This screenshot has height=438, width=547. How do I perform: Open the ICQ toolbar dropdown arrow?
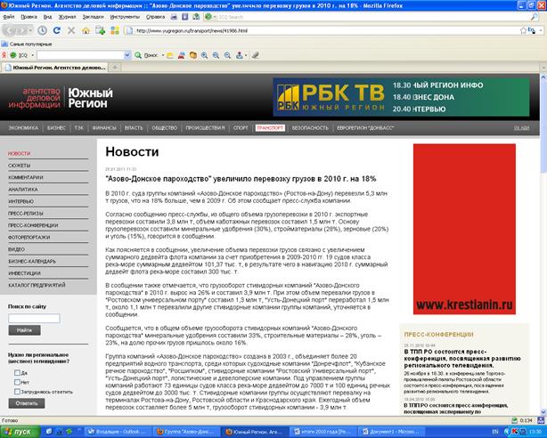tap(32, 55)
